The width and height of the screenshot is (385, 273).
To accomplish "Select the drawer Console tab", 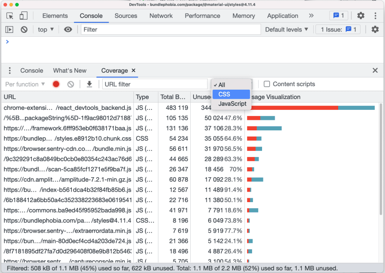I will click(31, 70).
